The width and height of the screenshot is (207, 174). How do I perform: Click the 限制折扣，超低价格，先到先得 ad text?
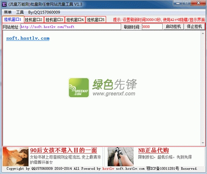pos(165,157)
